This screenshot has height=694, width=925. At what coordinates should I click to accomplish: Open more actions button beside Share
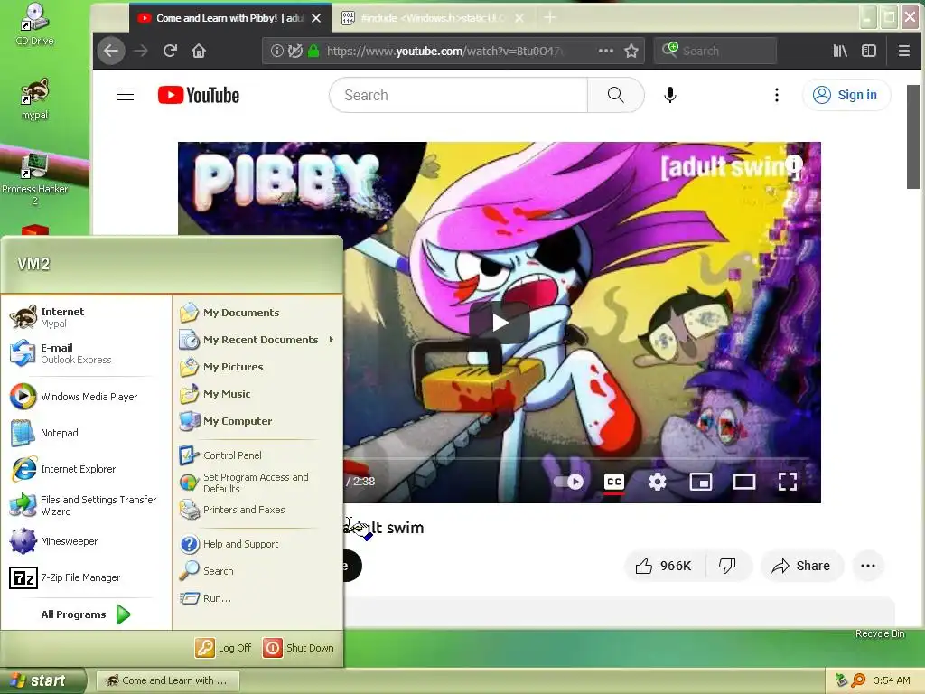(868, 566)
